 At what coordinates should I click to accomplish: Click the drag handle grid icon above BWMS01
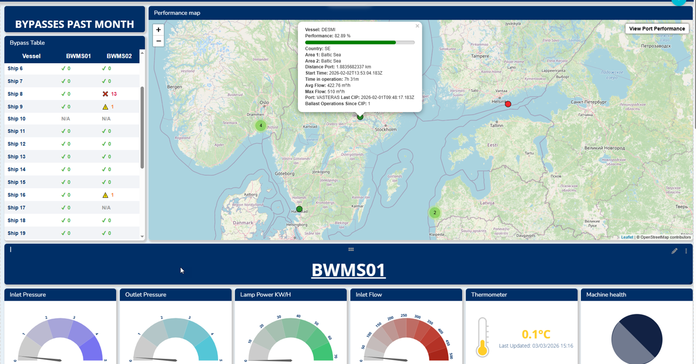pos(351,249)
